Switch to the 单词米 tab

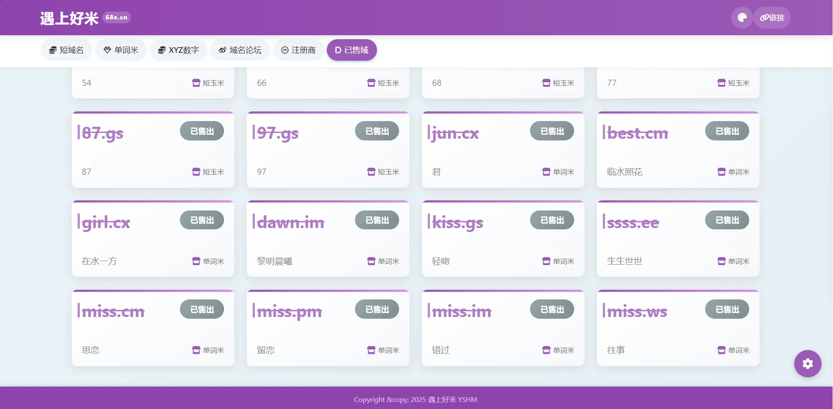click(x=121, y=50)
